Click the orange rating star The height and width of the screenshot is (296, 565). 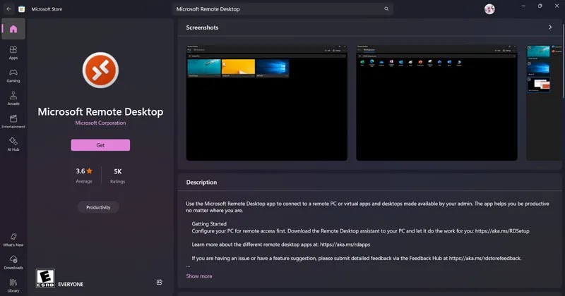(x=90, y=171)
